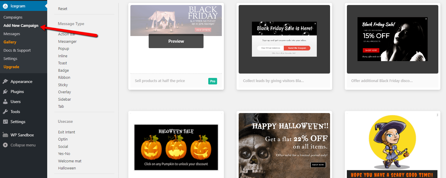Reset the gallery filters
This screenshot has height=178, width=446.
click(x=63, y=9)
